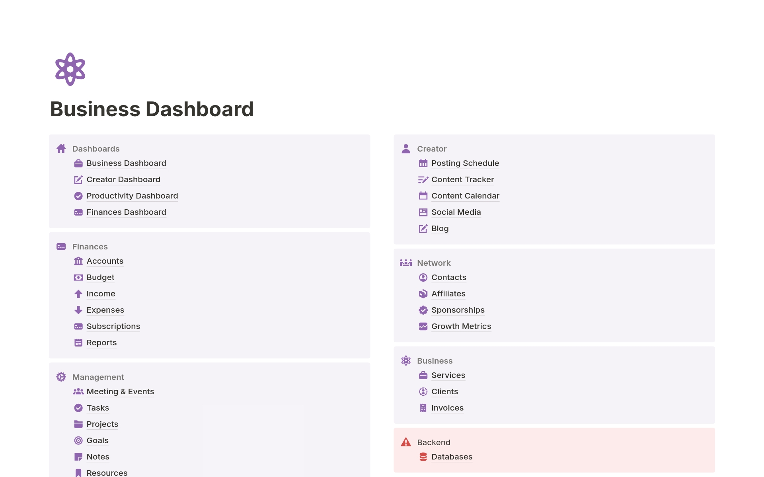
Task: Click the Business Dashboard page title
Action: (152, 109)
